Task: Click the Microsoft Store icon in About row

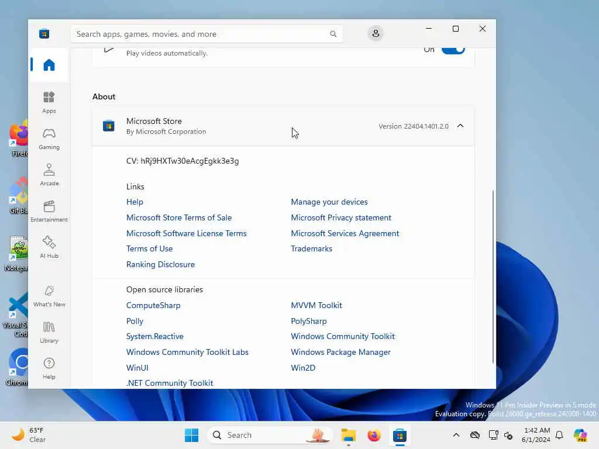Action: pyautogui.click(x=108, y=126)
